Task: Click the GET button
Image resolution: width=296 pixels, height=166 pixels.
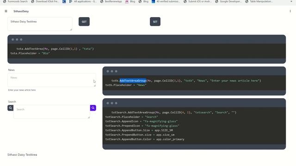Action: coord(84,22)
